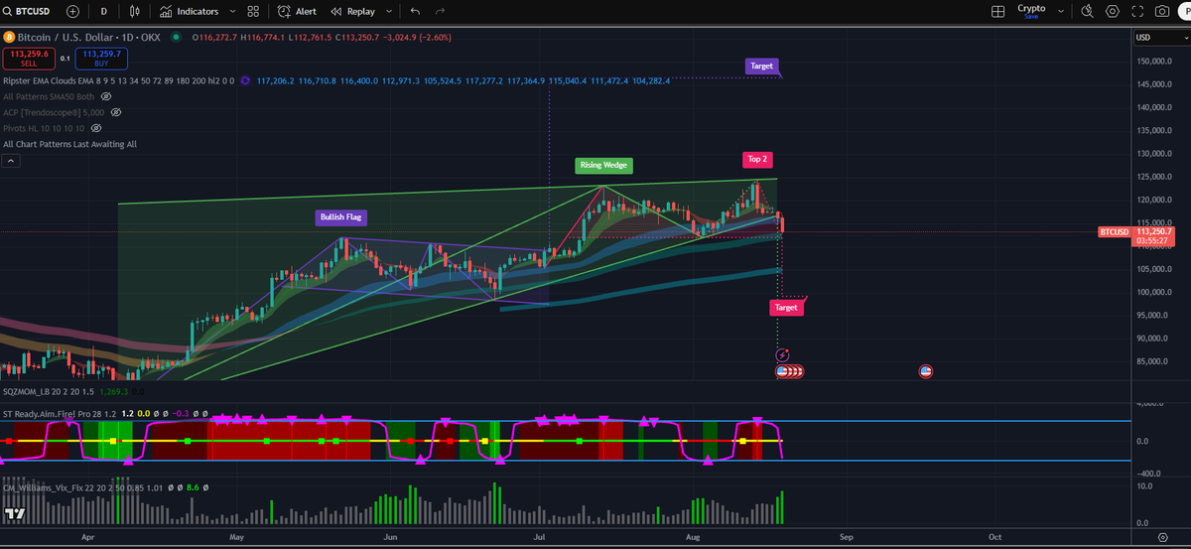
Task: Click the Bullish Flag pattern label
Action: [x=341, y=217]
